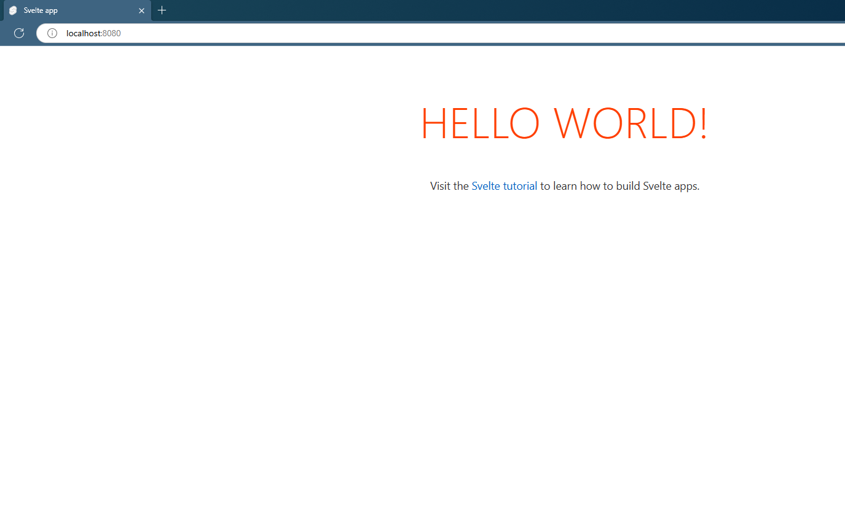
Task: Select the Svelte app tab title
Action: click(x=41, y=10)
